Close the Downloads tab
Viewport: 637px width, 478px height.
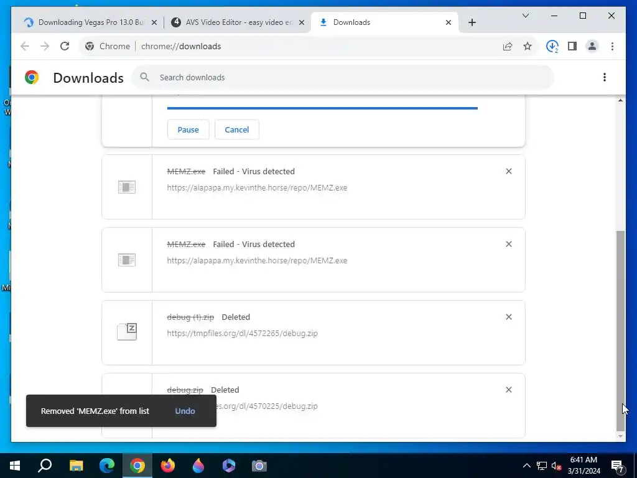pyautogui.click(x=449, y=23)
